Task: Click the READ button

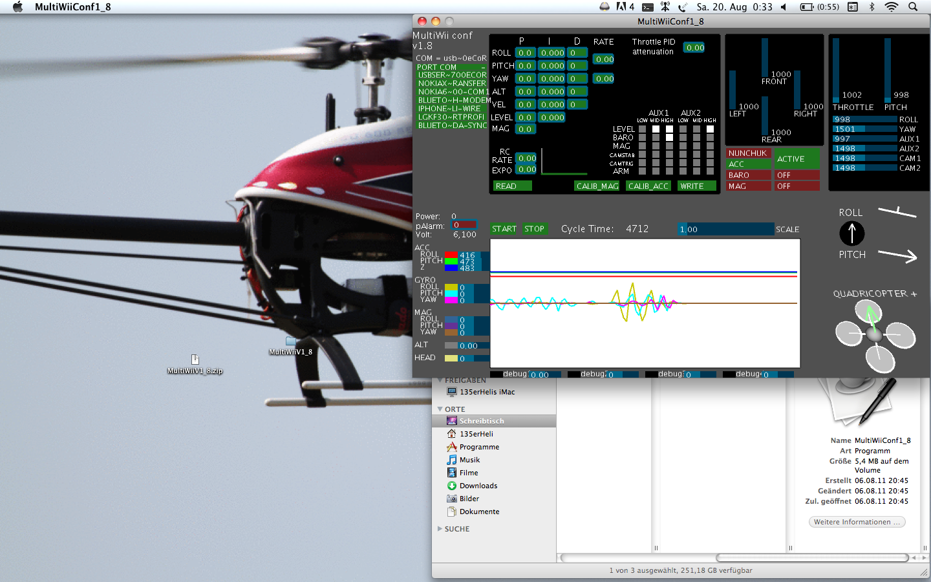Action: [x=512, y=186]
